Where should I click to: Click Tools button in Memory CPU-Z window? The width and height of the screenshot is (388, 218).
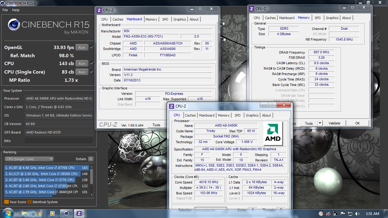point(309,123)
